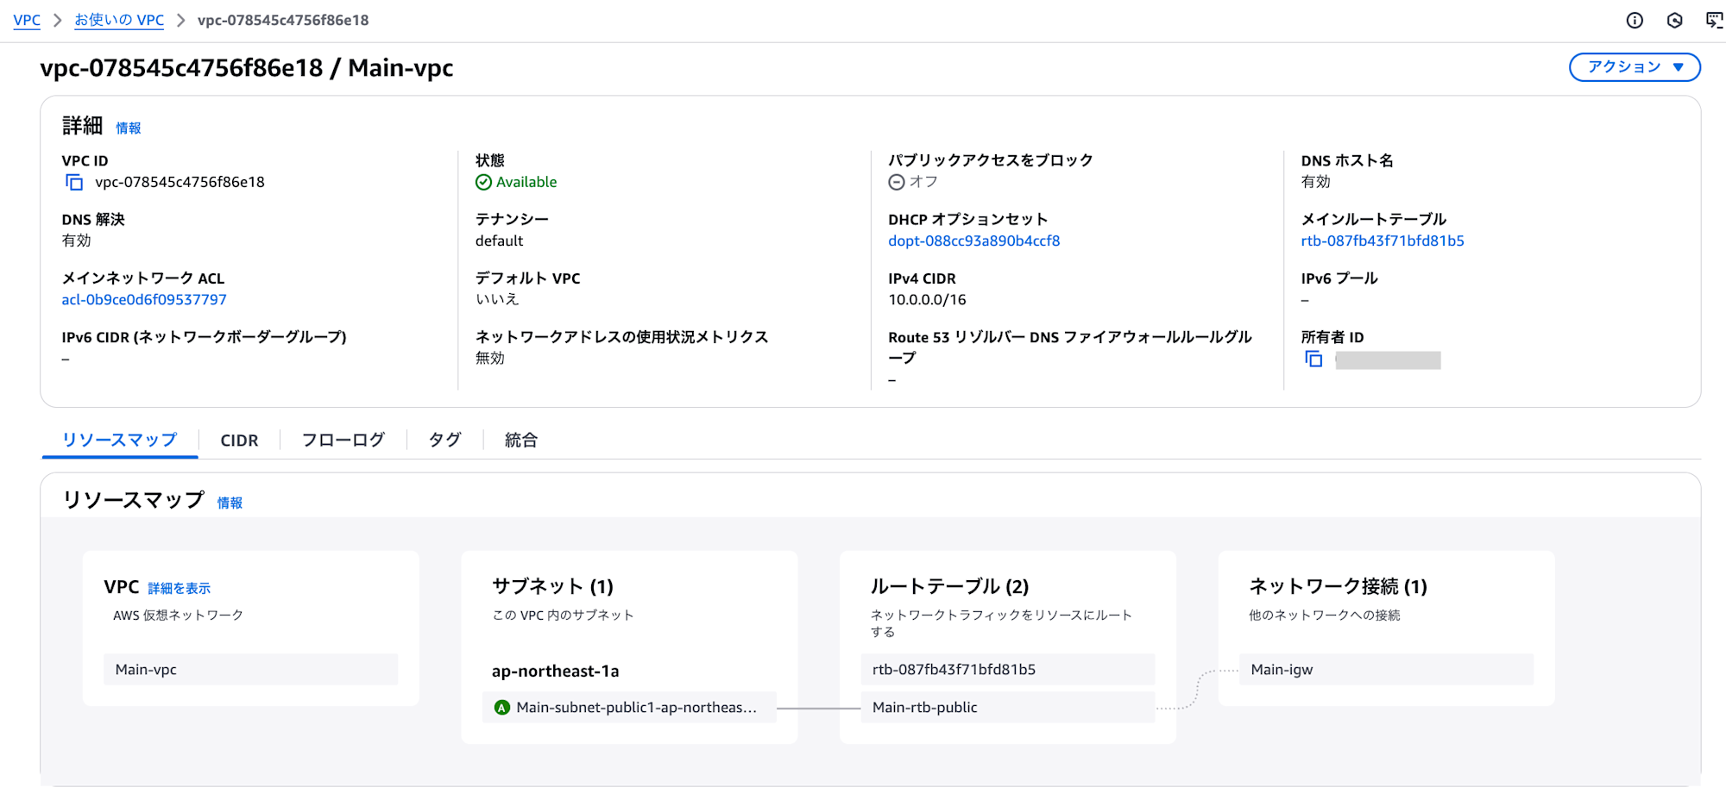Select rtb-087fb43f71bfd81b5 in route tables card
Image resolution: width=1726 pixels, height=800 pixels.
pos(1008,670)
